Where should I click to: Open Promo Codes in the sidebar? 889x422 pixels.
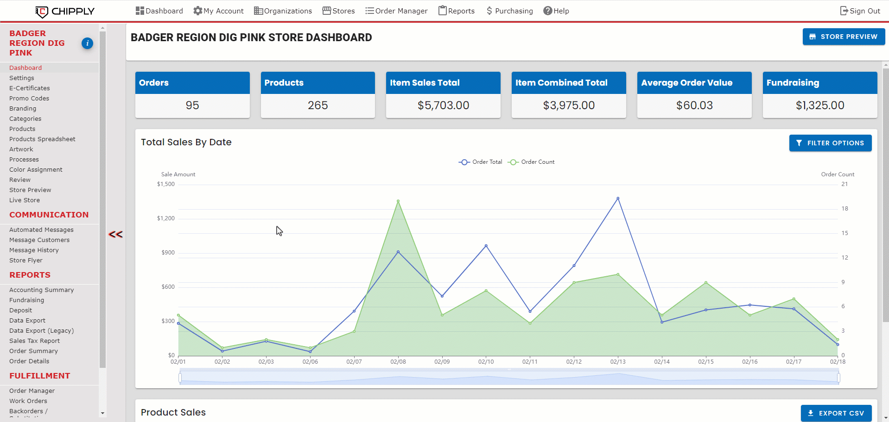29,98
